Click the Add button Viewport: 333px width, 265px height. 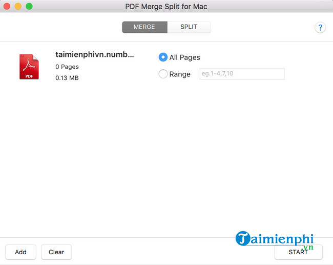(x=20, y=252)
